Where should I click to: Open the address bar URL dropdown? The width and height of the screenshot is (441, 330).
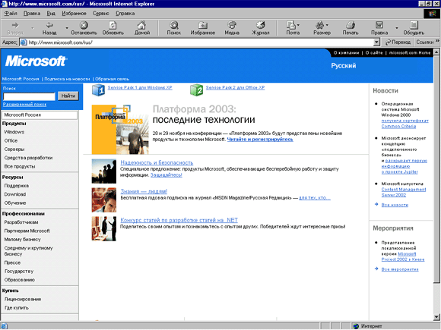click(x=376, y=42)
